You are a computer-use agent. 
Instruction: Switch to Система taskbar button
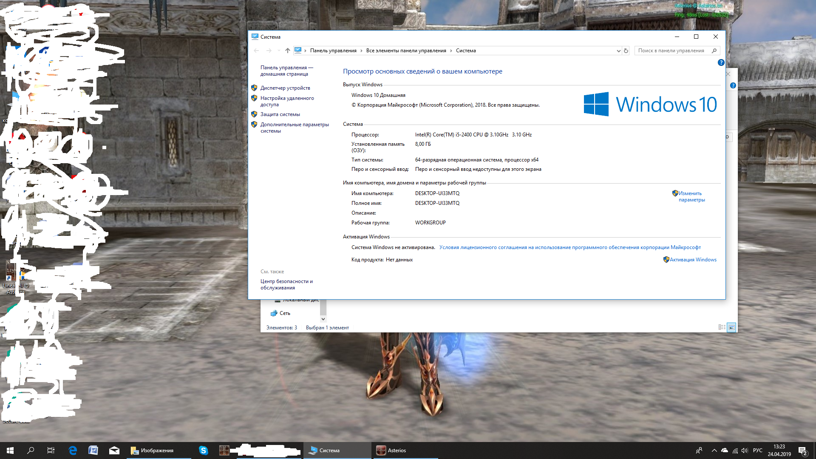[337, 450]
